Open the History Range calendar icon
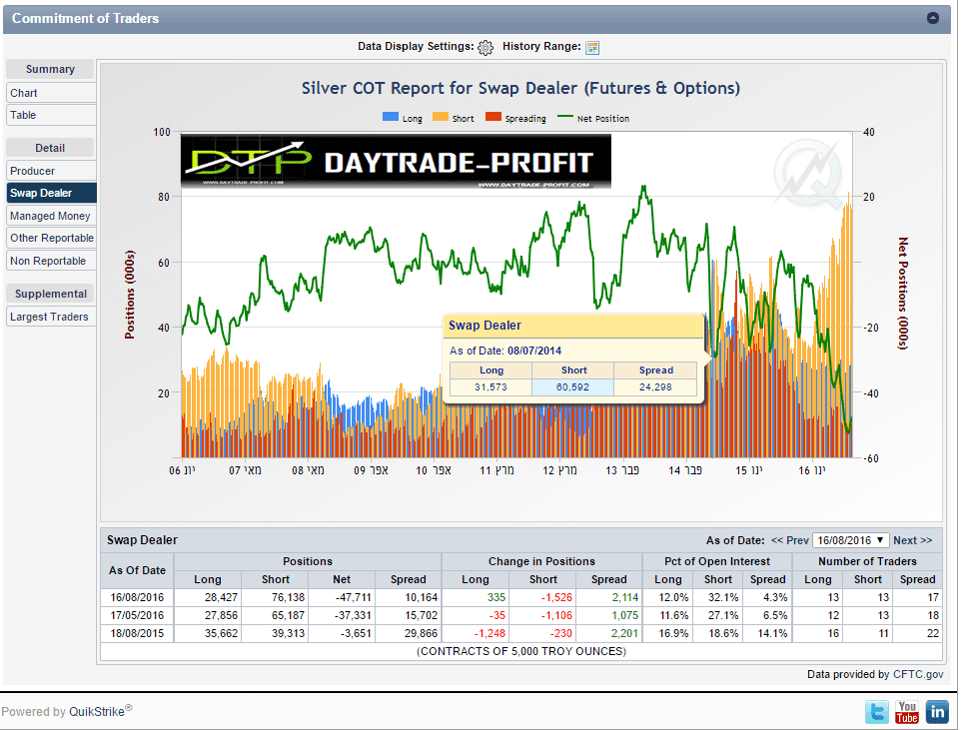The width and height of the screenshot is (970, 730). point(592,48)
